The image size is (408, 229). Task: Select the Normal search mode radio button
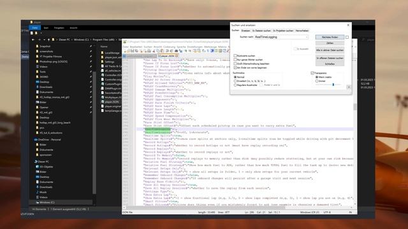point(235,77)
